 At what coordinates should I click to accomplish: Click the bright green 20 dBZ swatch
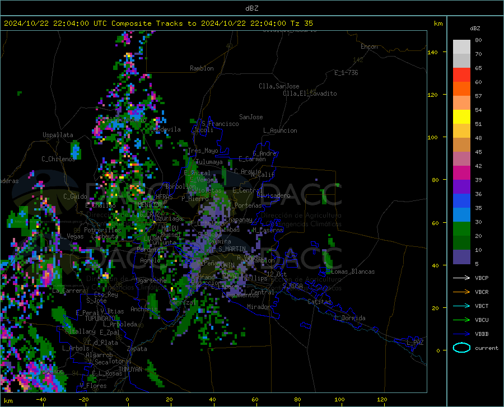[x=461, y=229]
